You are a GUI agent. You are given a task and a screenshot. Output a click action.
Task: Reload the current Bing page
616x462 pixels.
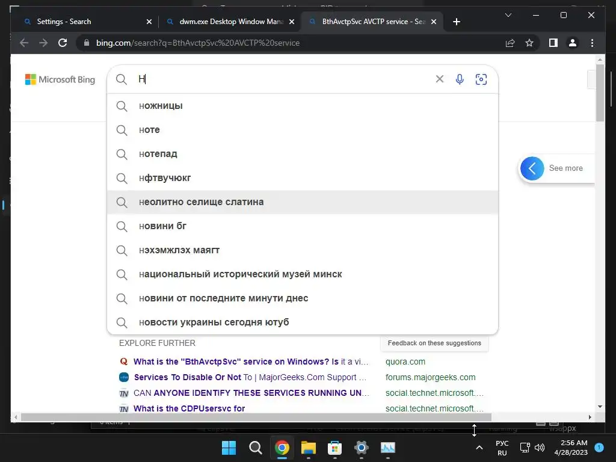(63, 43)
